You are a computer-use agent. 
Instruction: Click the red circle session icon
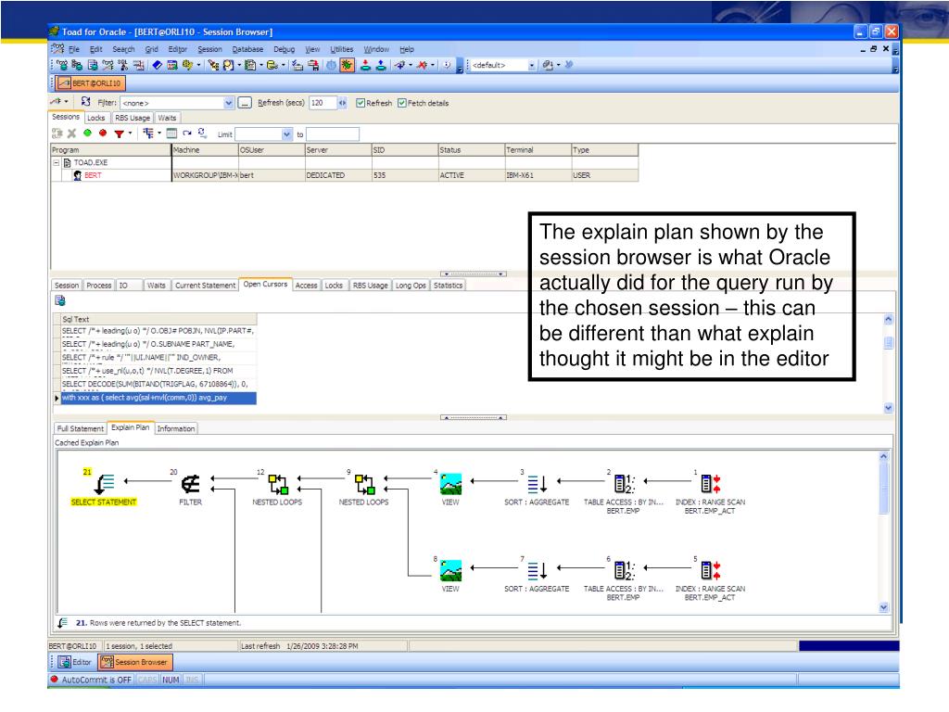click(103, 133)
